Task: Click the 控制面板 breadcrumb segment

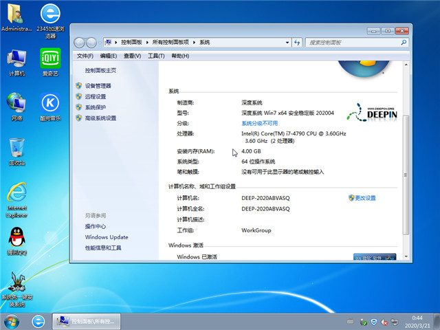Action: pyautogui.click(x=131, y=43)
